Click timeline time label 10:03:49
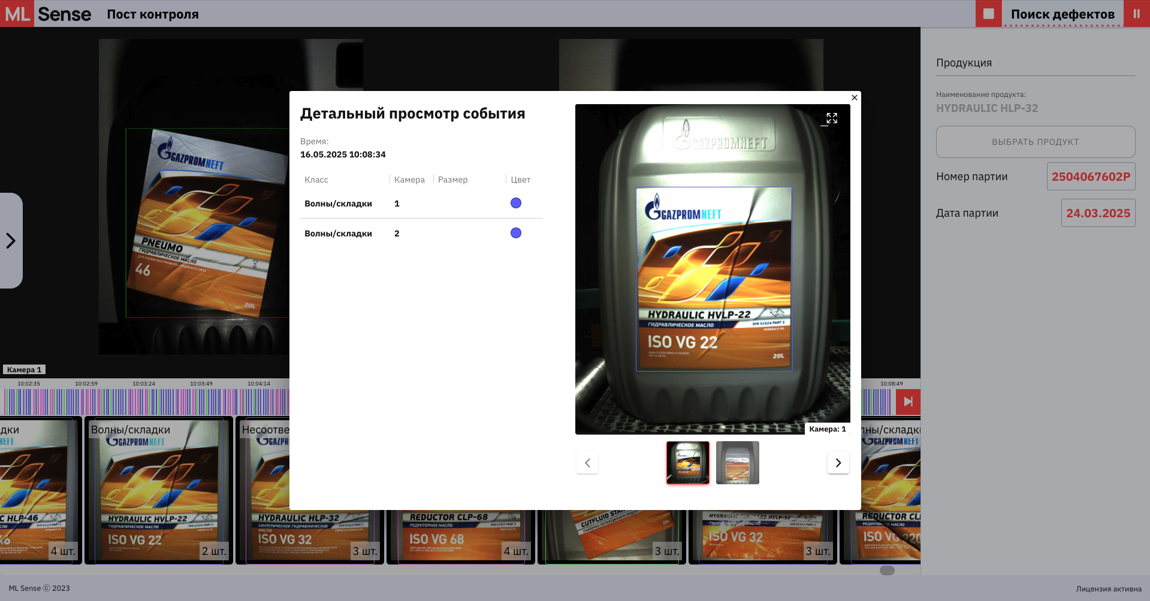The image size is (1150, 601). 201,384
